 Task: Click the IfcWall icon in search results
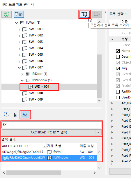[x=49, y=152]
